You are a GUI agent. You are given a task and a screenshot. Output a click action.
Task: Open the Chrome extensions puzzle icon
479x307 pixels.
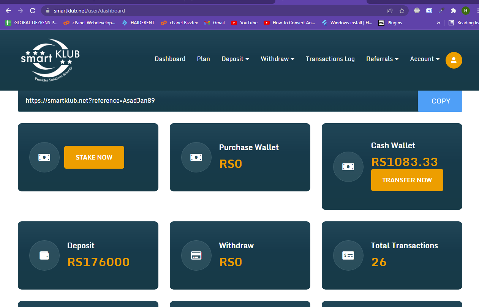pos(453,11)
